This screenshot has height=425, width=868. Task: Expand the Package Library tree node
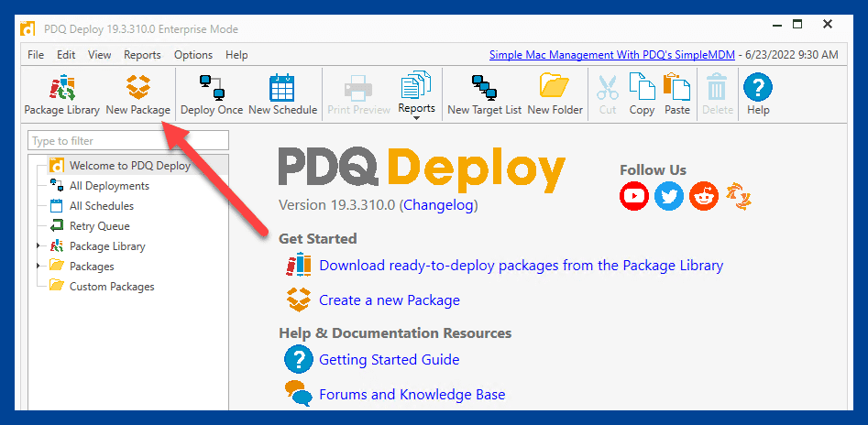pos(38,245)
